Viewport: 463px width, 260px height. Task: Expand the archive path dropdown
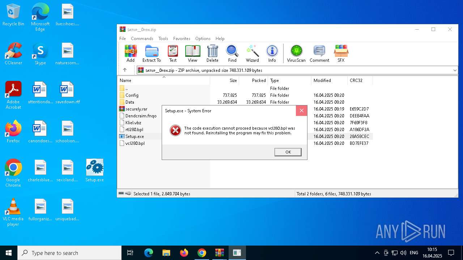coord(455,70)
